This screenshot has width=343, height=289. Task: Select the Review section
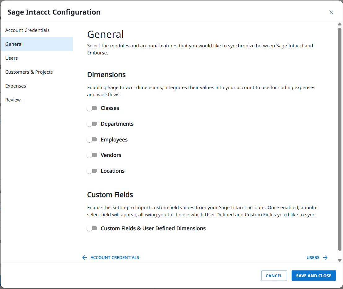coord(13,100)
